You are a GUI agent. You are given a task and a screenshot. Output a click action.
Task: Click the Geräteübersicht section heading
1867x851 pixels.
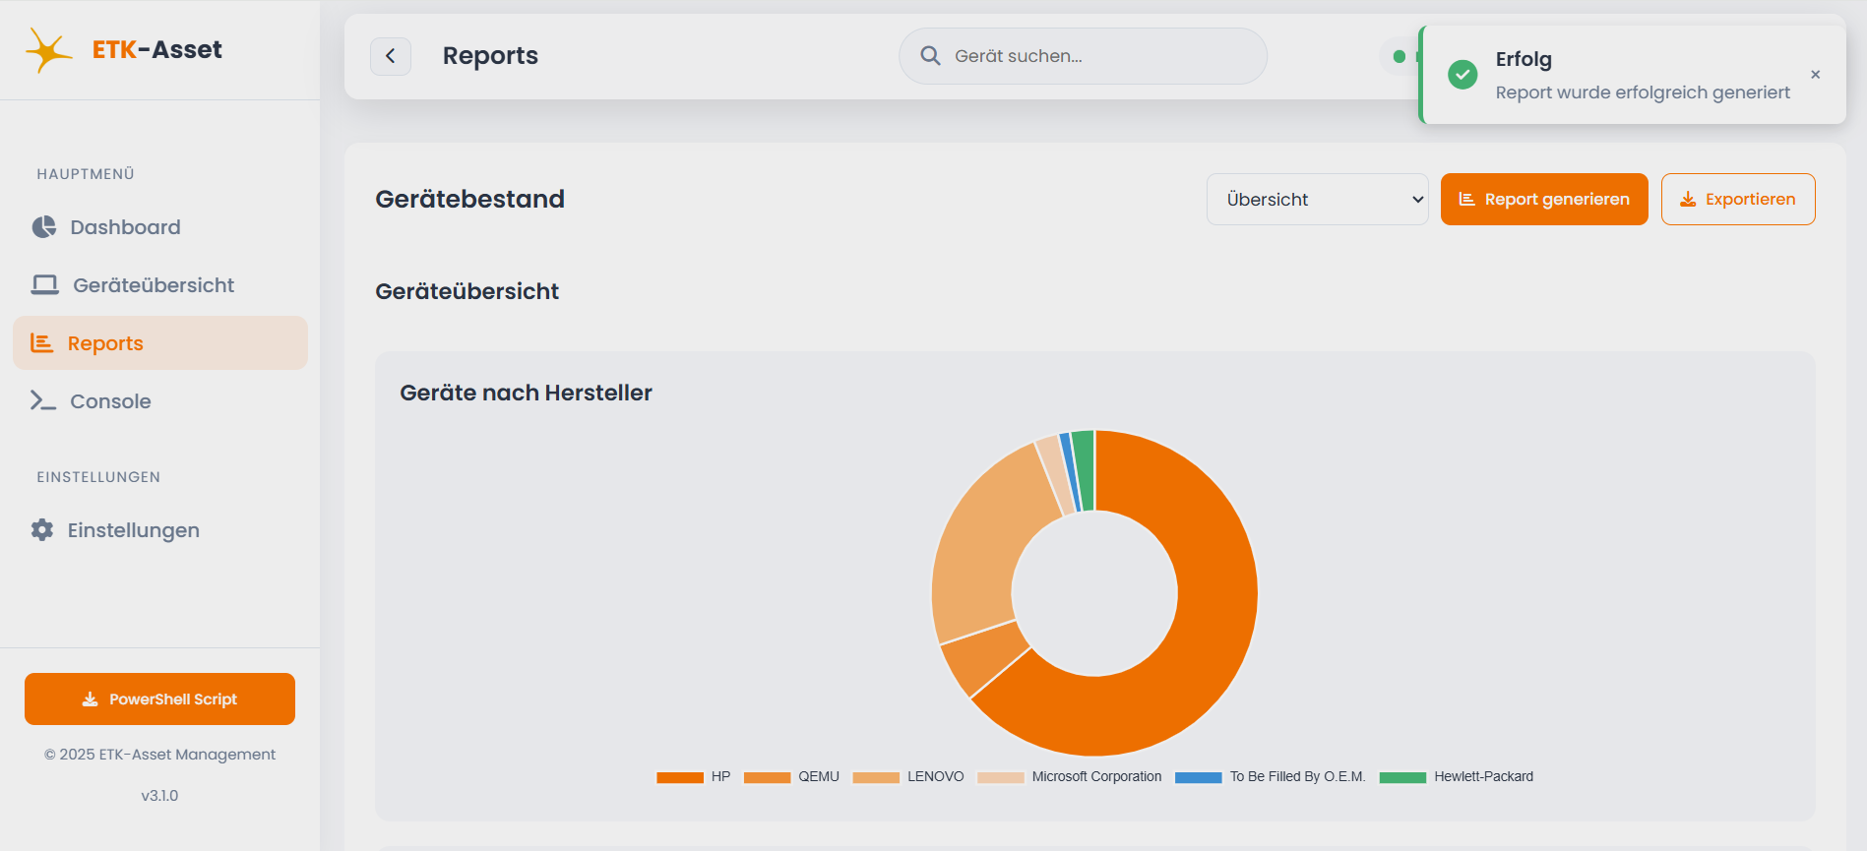tap(467, 291)
